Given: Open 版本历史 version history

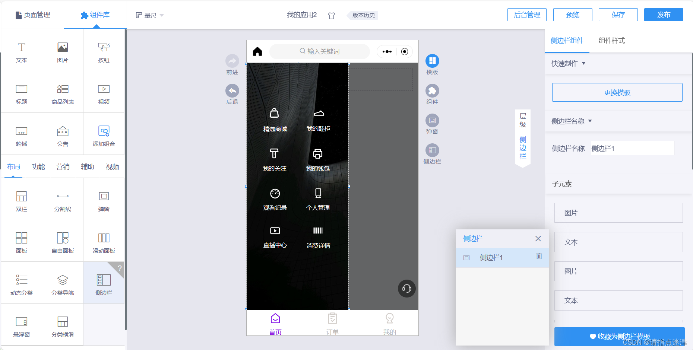Looking at the screenshot, I should click(363, 15).
